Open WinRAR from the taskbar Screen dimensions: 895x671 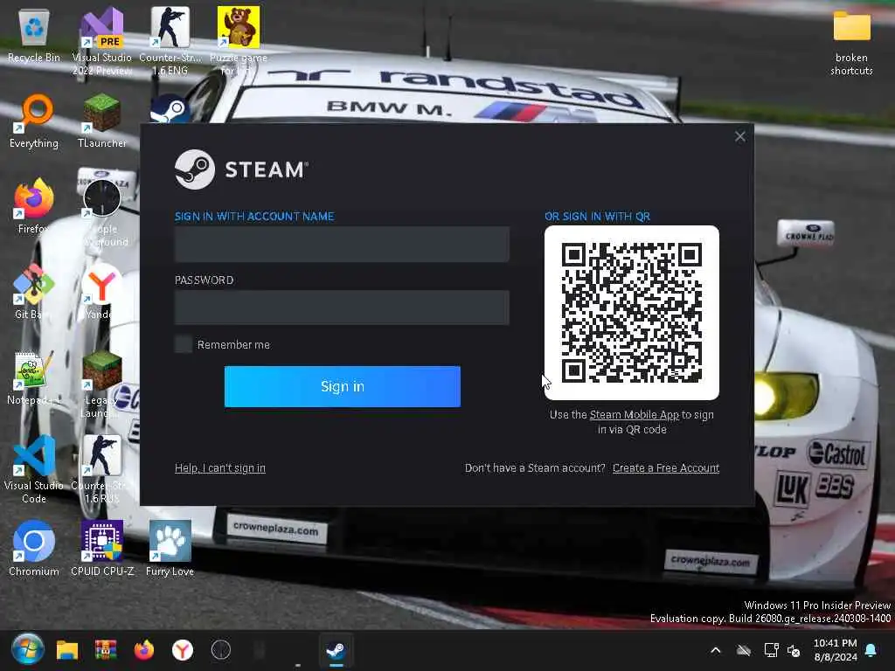(106, 650)
